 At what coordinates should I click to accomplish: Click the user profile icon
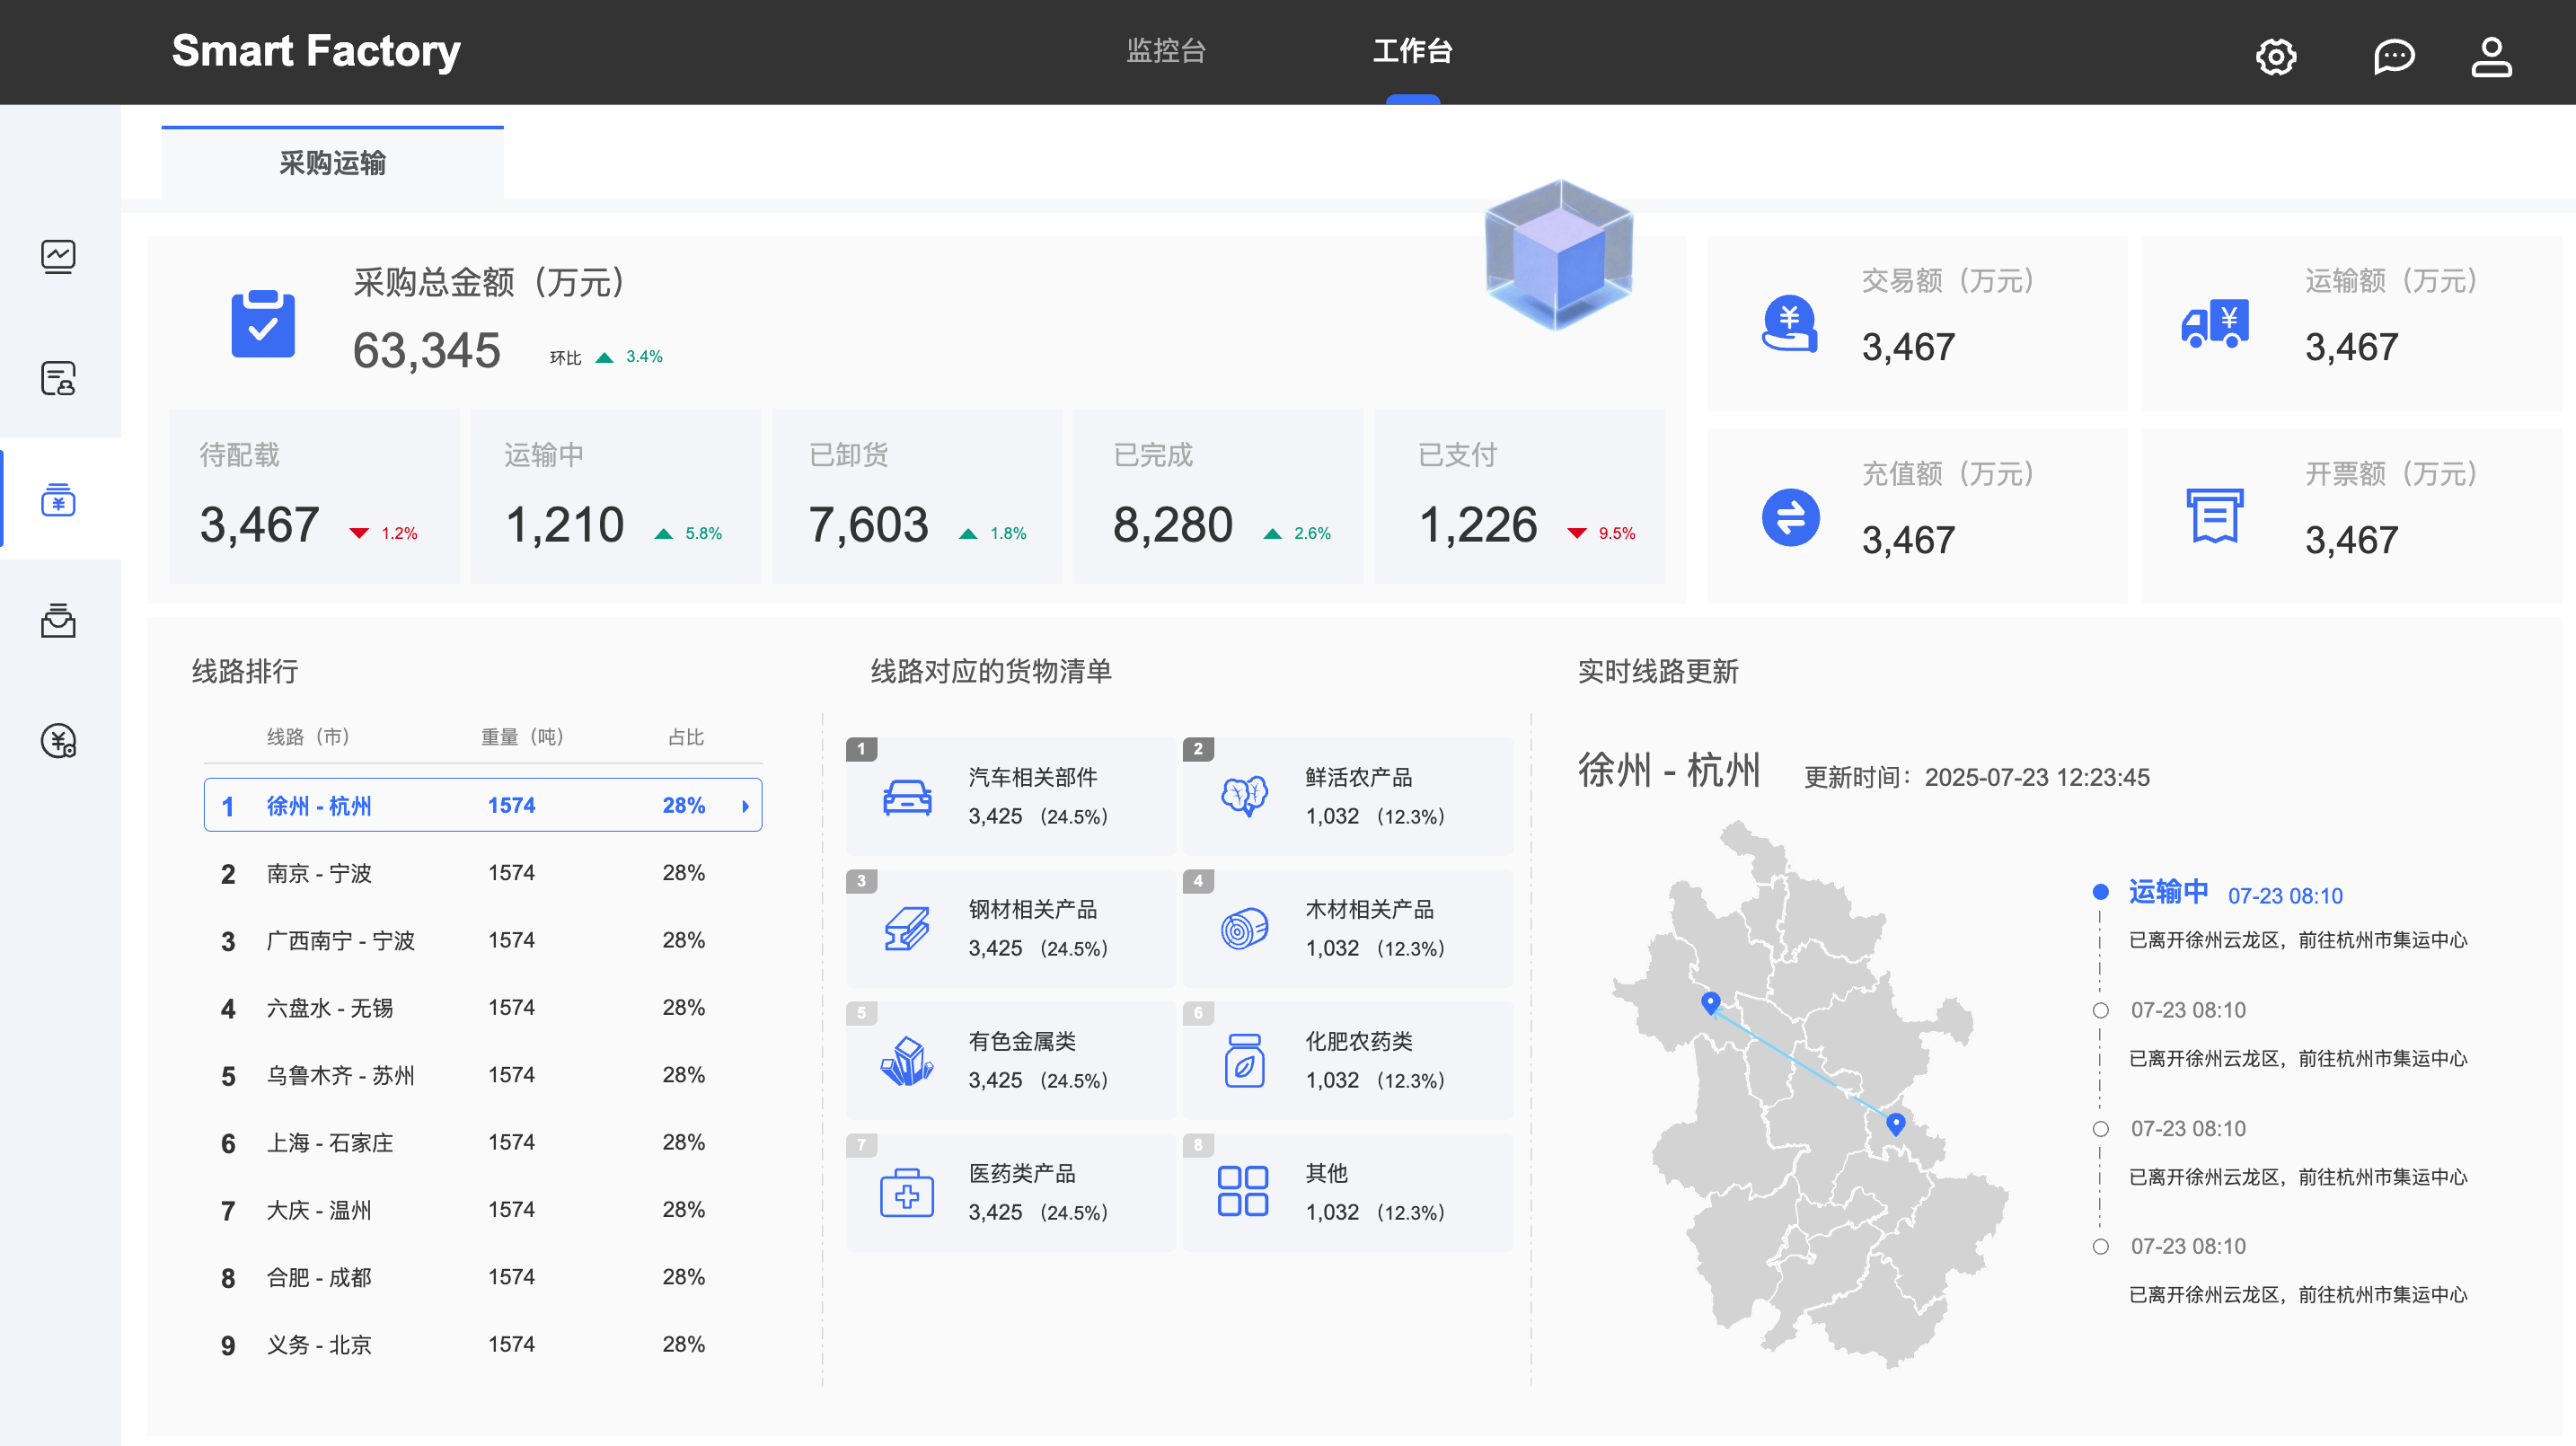click(x=2490, y=56)
